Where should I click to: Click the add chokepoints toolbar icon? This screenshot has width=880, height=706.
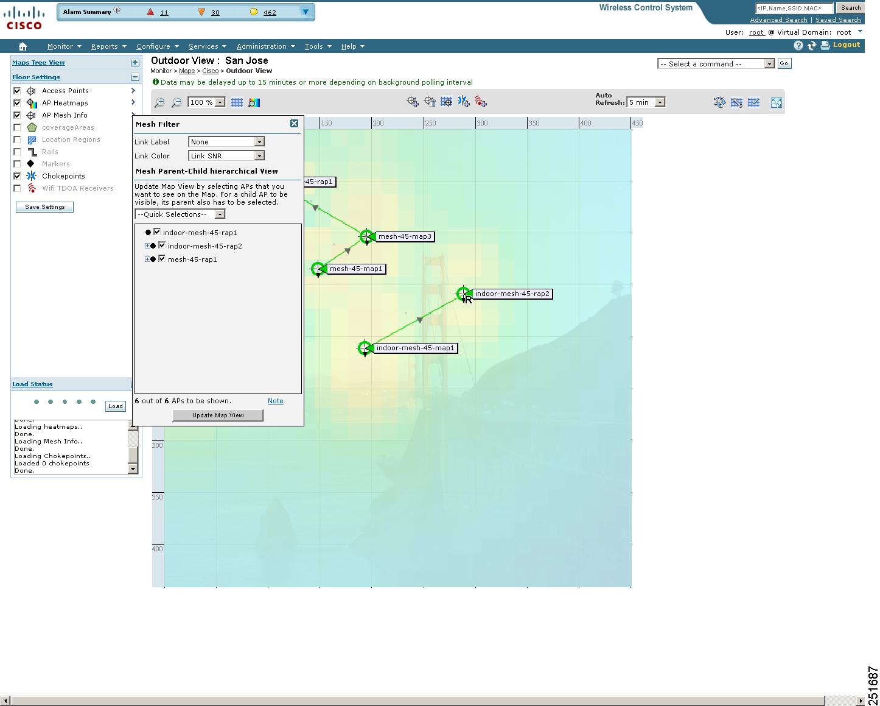[464, 102]
